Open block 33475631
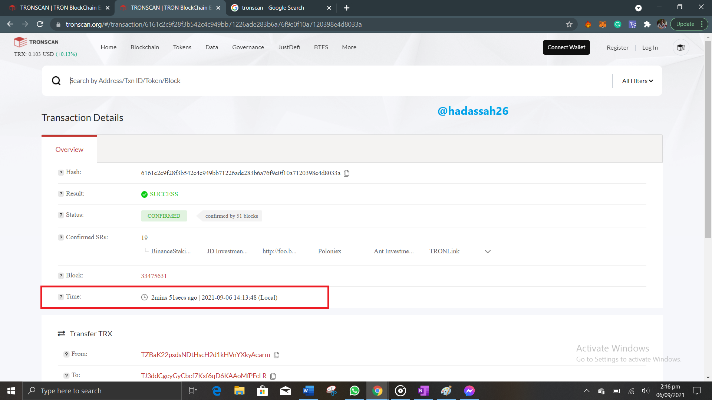Image resolution: width=712 pixels, height=400 pixels. (x=154, y=276)
